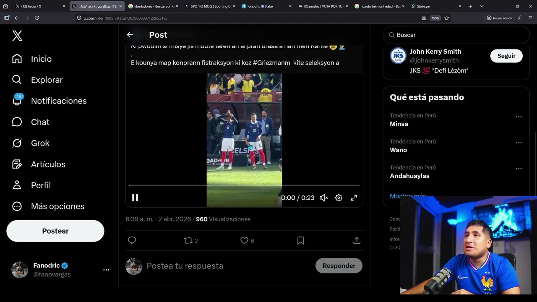
Task: Open the browser extensions icon
Action: point(520,18)
